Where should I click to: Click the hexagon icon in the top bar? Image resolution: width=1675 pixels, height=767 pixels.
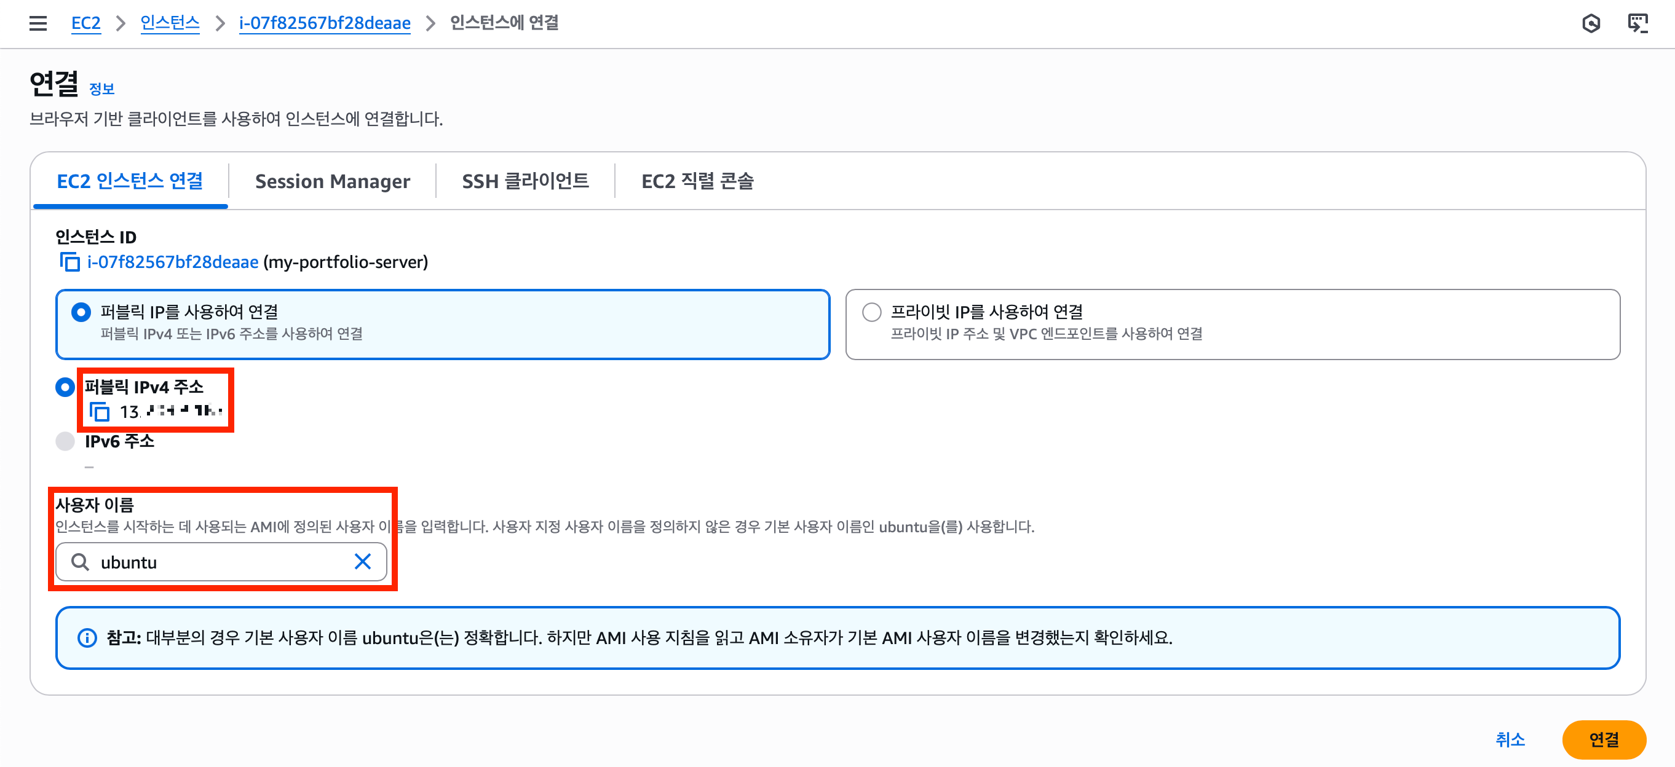pos(1591,23)
